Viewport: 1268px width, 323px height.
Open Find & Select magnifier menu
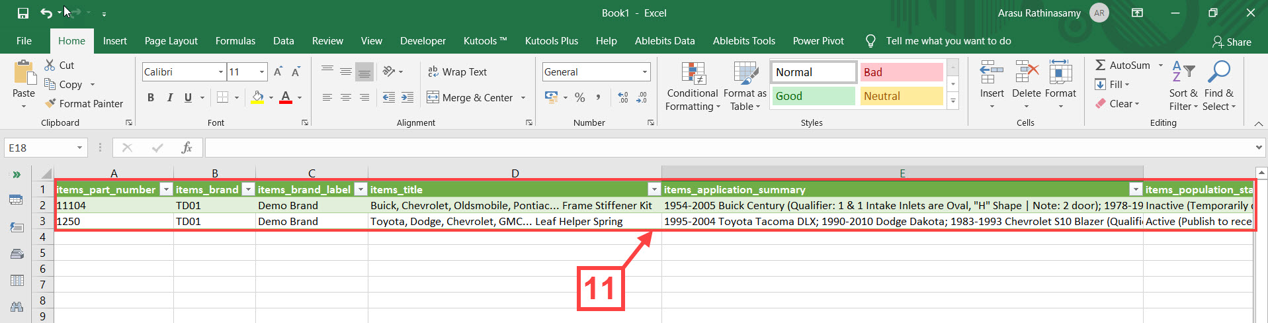1219,87
